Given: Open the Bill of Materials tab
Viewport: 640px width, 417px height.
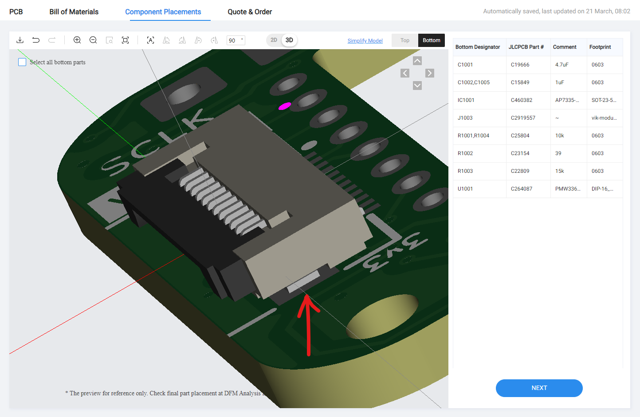Looking at the screenshot, I should 74,12.
